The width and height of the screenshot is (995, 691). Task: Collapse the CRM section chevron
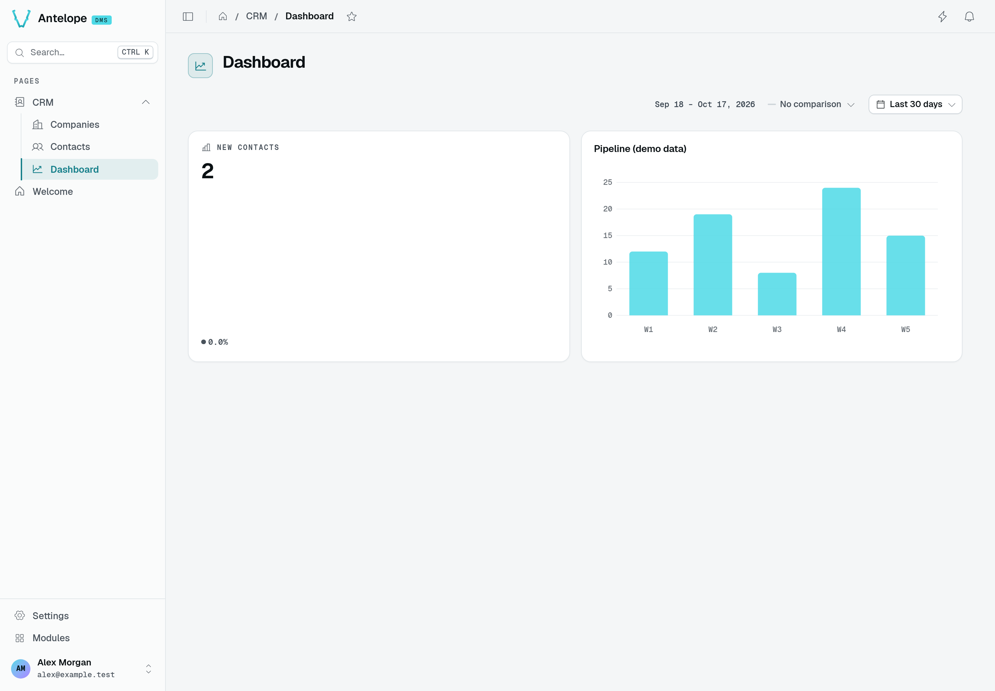pyautogui.click(x=146, y=103)
